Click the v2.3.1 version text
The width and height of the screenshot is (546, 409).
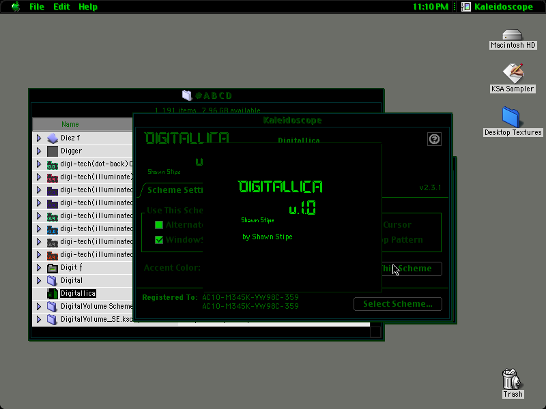tap(430, 188)
